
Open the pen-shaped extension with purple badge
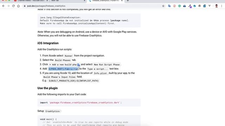[x=190, y=6]
